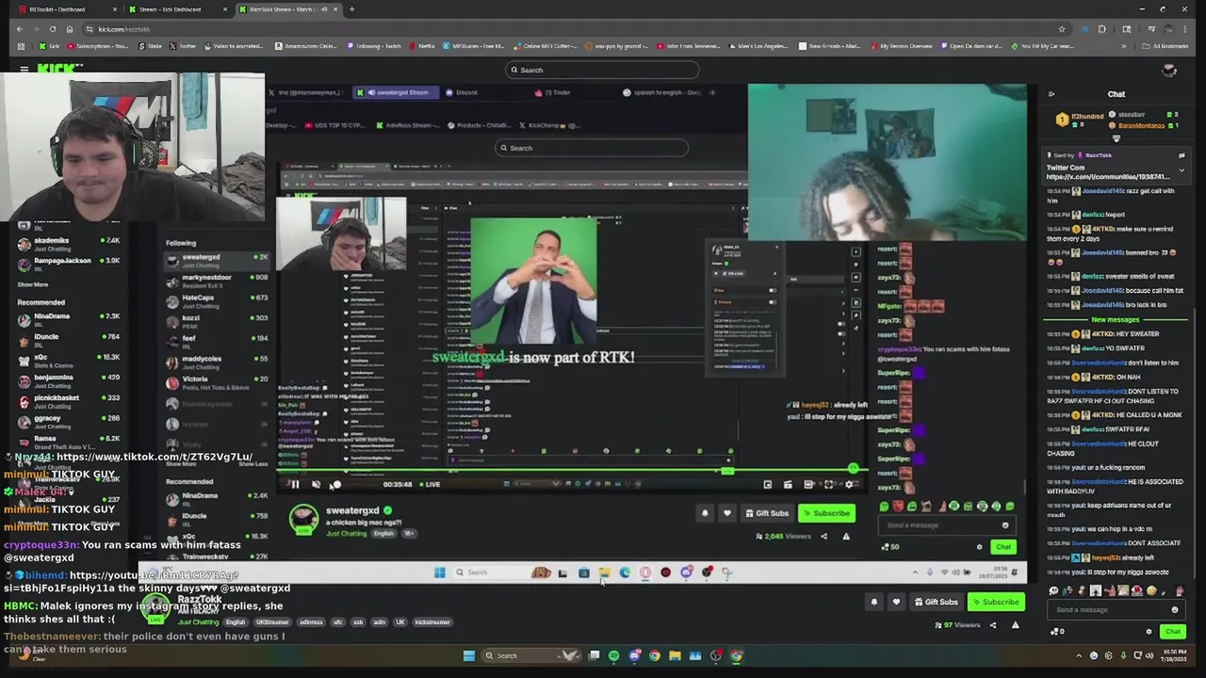Open Netflix bookmark in bookmarks bar

(422, 46)
